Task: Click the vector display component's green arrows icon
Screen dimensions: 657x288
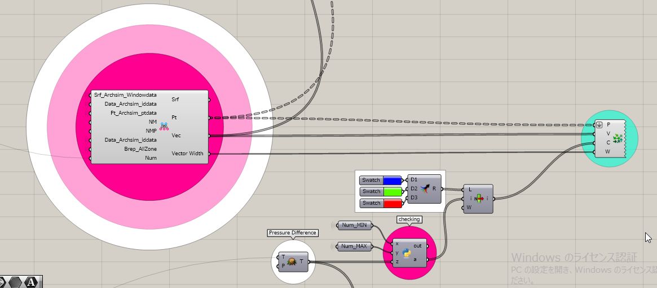Action: [617, 138]
